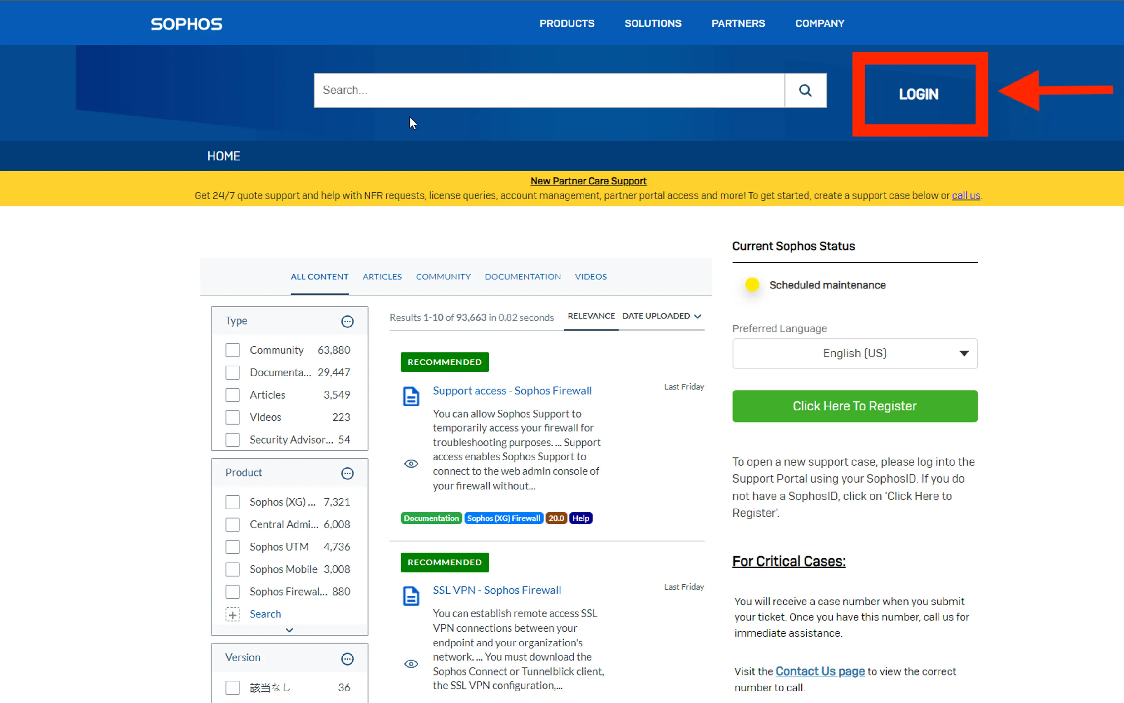The image size is (1124, 703).
Task: Switch to the ARTICLES tab
Action: 382,277
